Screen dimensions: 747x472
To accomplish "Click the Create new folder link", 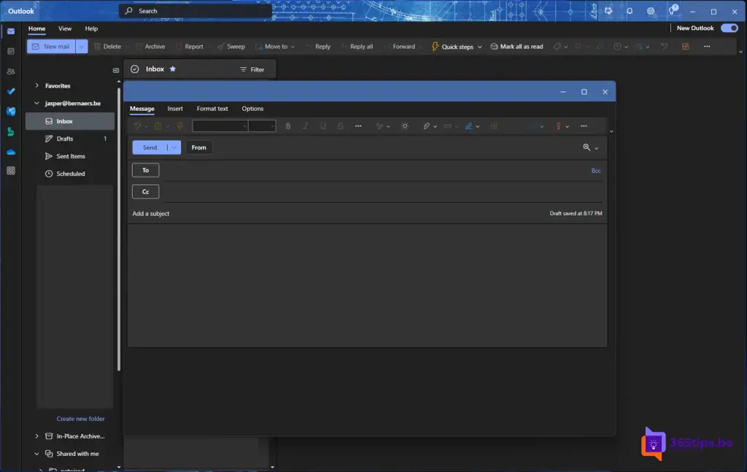I will (80, 419).
